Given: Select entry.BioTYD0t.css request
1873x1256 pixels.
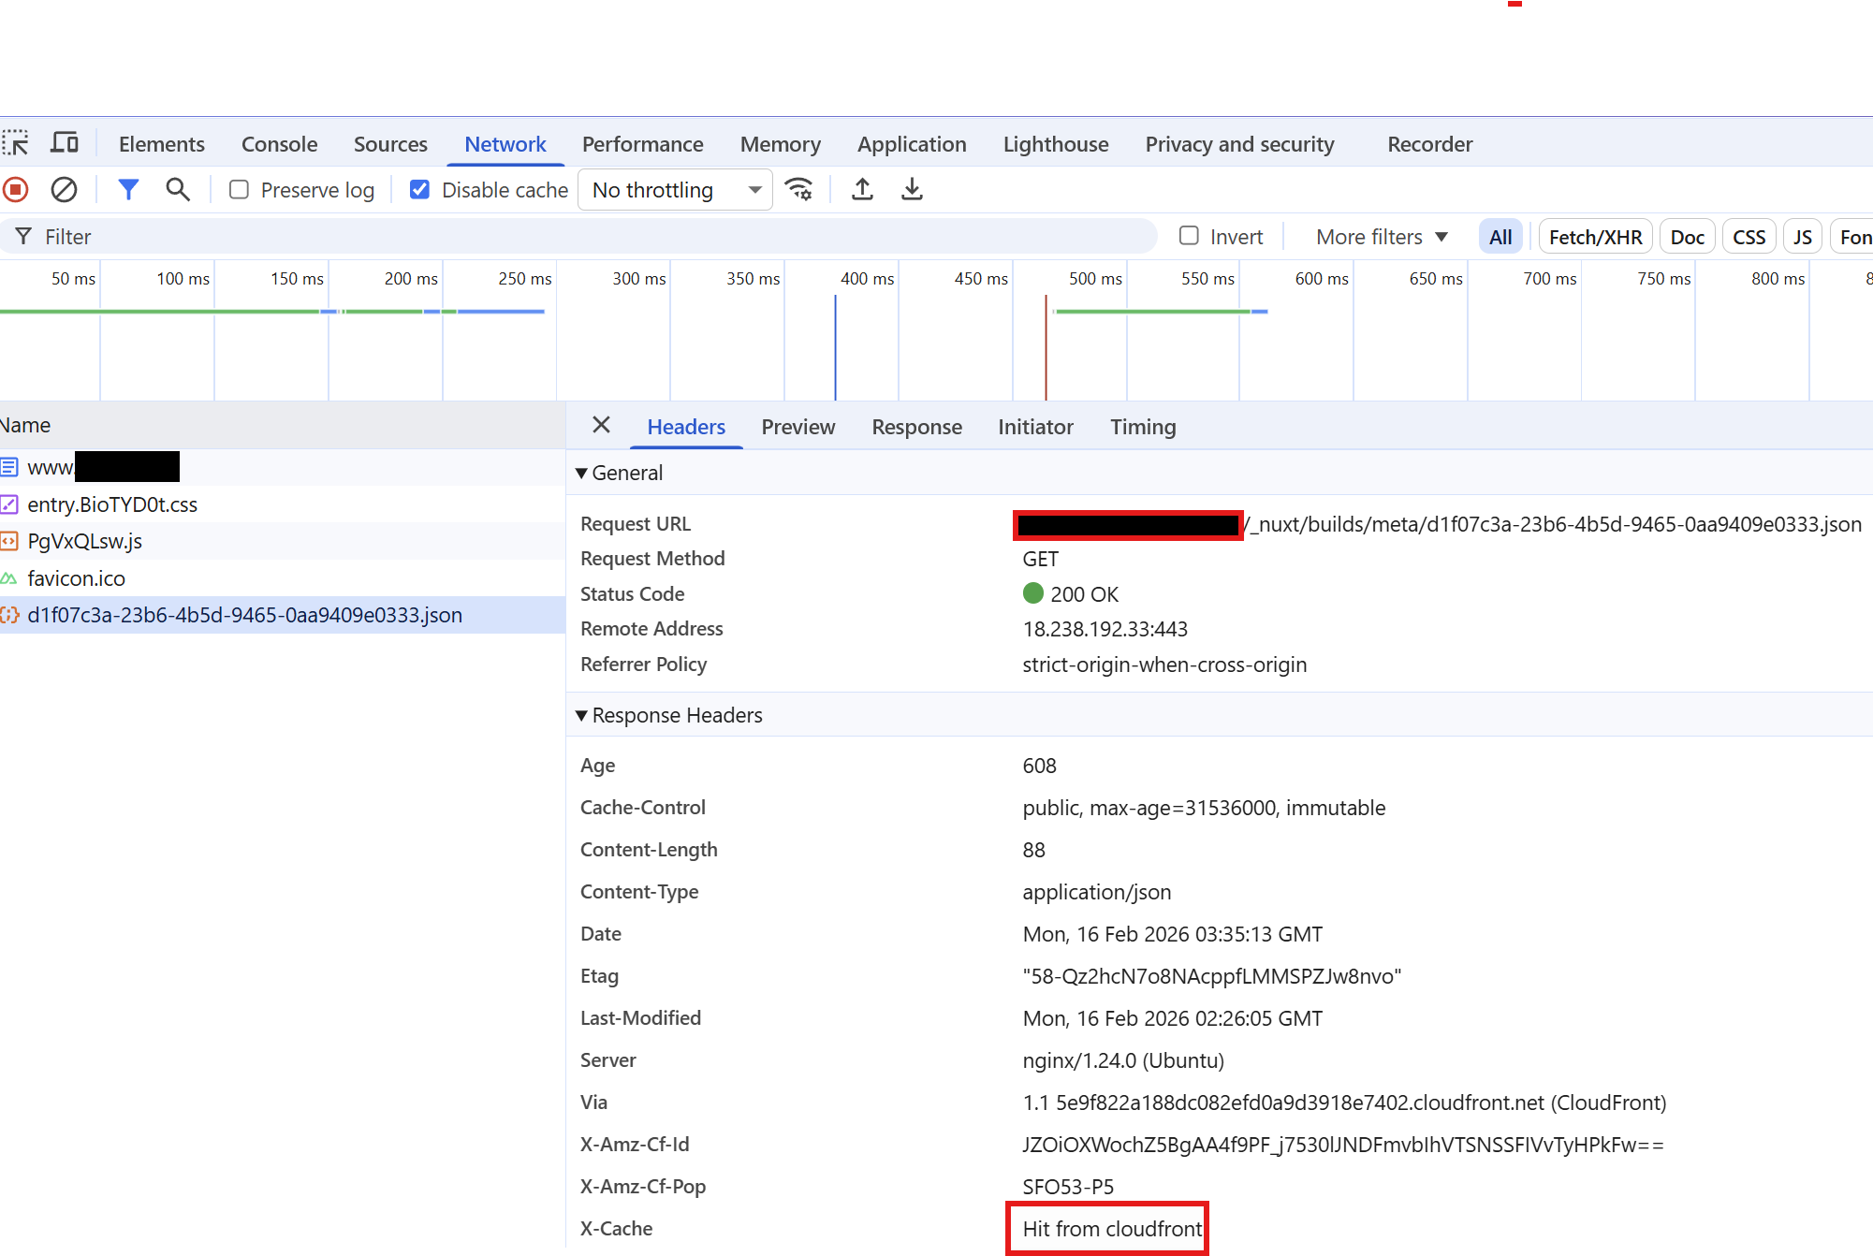Looking at the screenshot, I should pyautogui.click(x=282, y=504).
